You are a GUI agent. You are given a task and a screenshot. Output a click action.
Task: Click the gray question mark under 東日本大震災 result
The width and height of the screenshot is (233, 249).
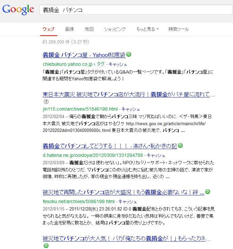pyautogui.click(x=46, y=102)
